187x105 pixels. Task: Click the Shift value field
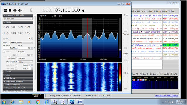pyautogui.click(x=21, y=38)
